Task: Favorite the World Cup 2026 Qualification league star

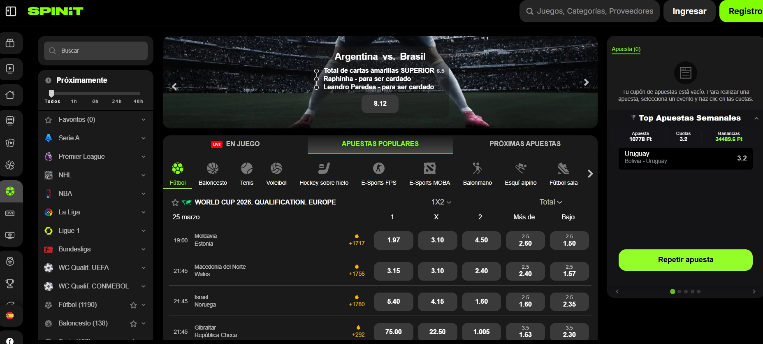Action: [175, 202]
